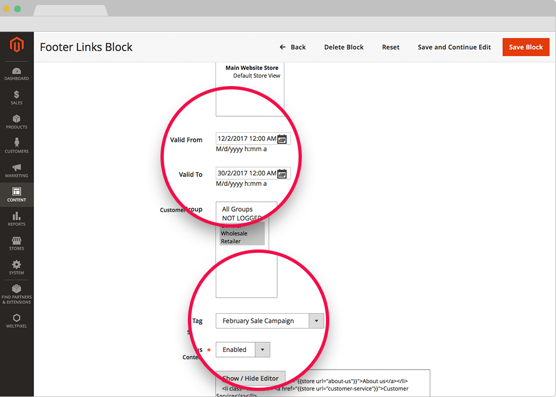This screenshot has width=556, height=397.
Task: Click Save and Continue Edit
Action: click(x=454, y=47)
